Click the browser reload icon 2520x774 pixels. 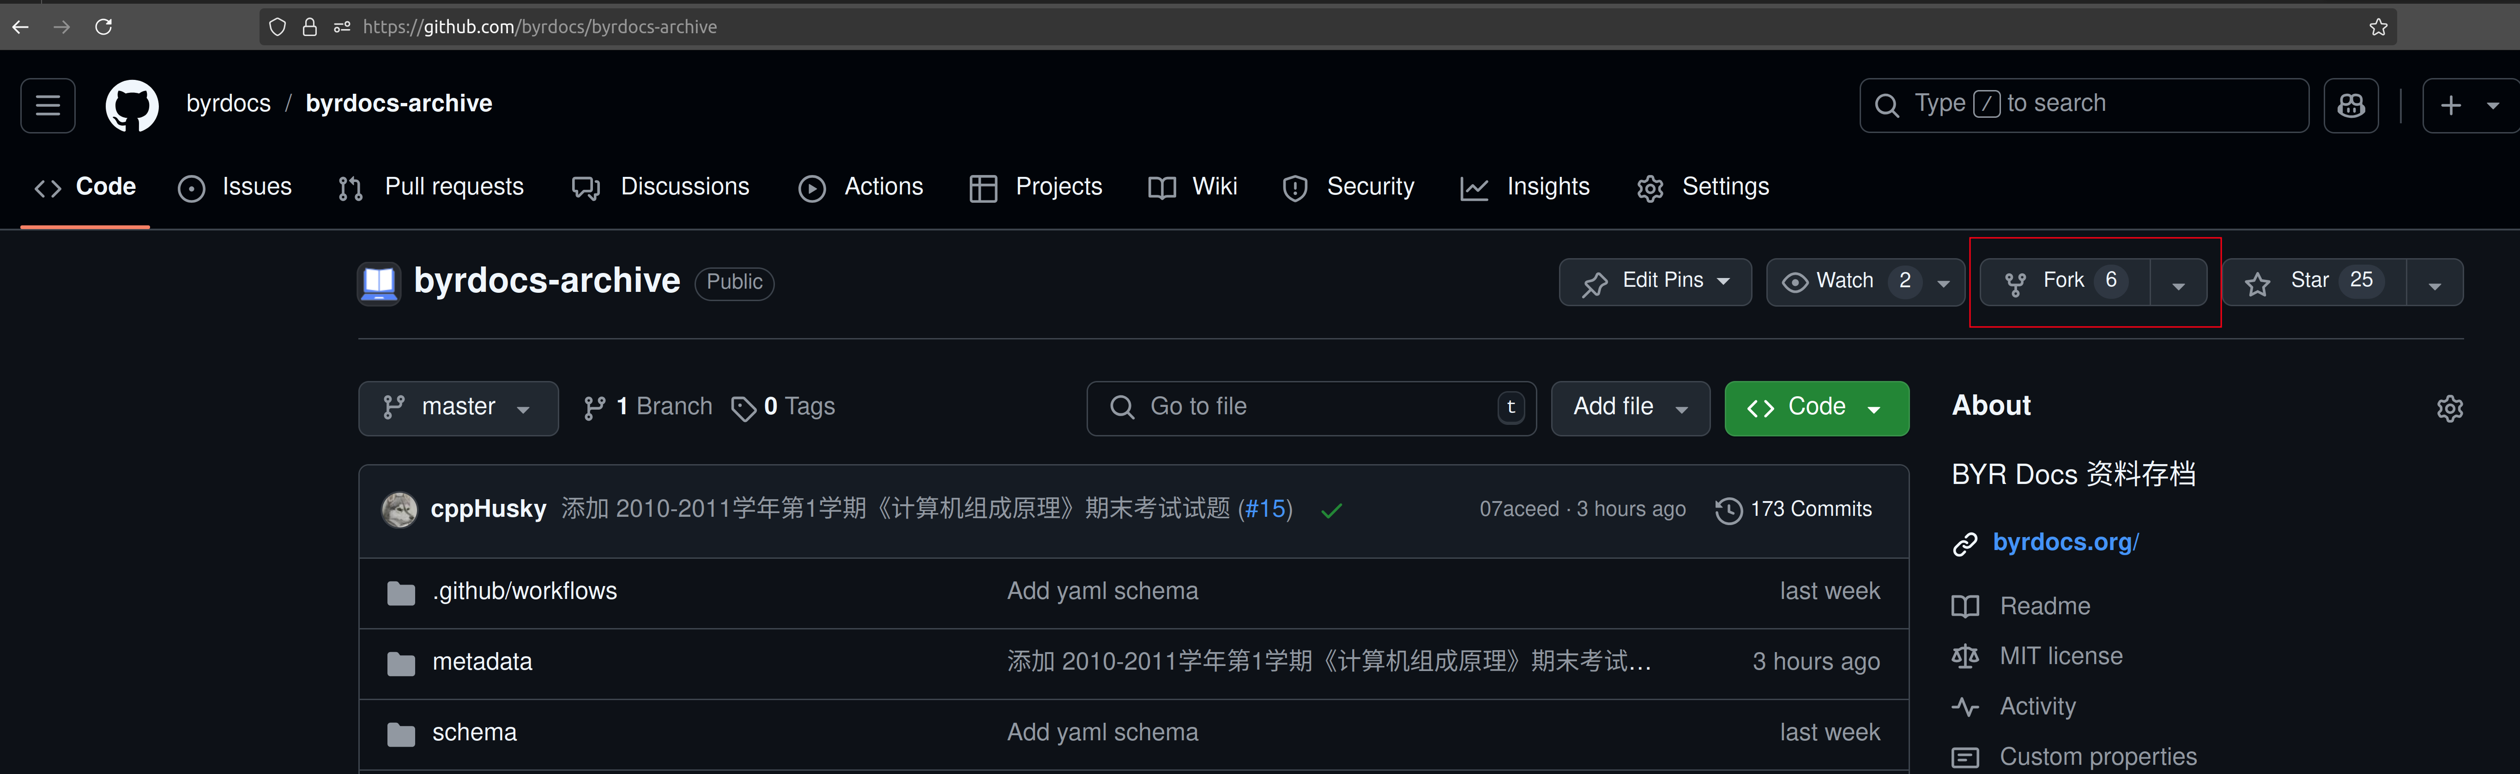tap(104, 27)
